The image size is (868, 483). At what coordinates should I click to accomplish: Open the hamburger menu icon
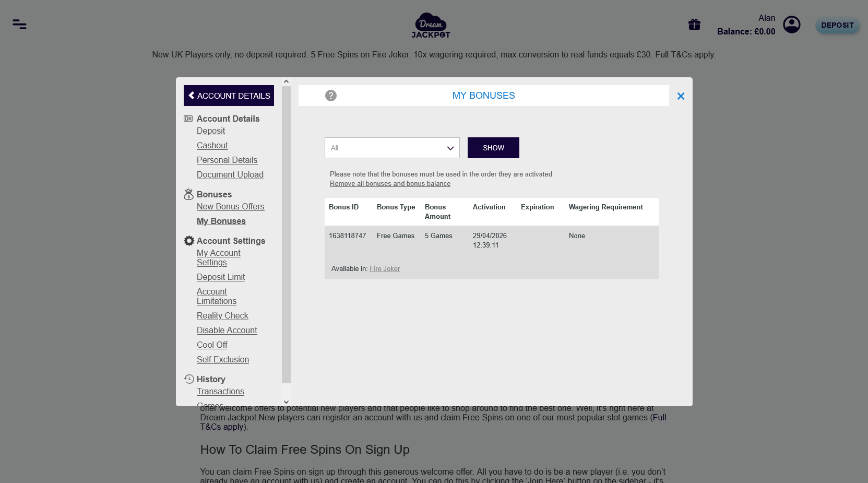tap(20, 25)
